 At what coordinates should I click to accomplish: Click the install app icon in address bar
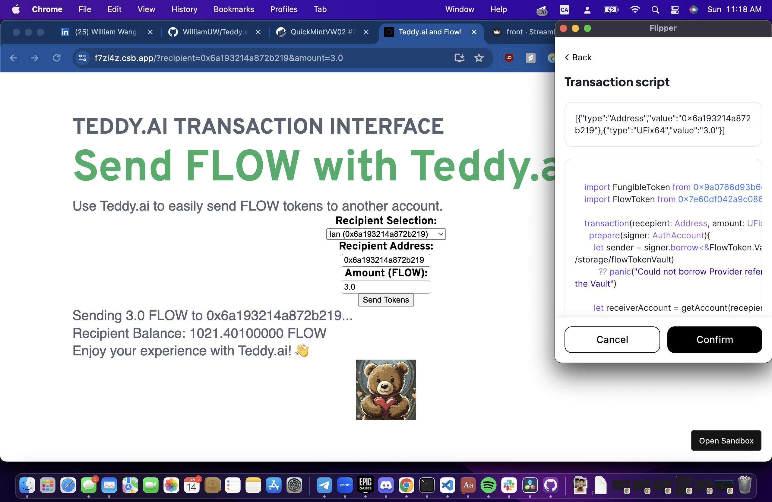pyautogui.click(x=459, y=58)
